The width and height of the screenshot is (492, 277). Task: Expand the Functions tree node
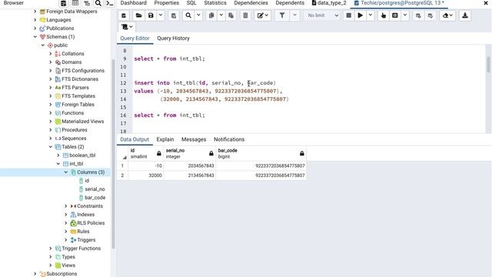(51, 113)
